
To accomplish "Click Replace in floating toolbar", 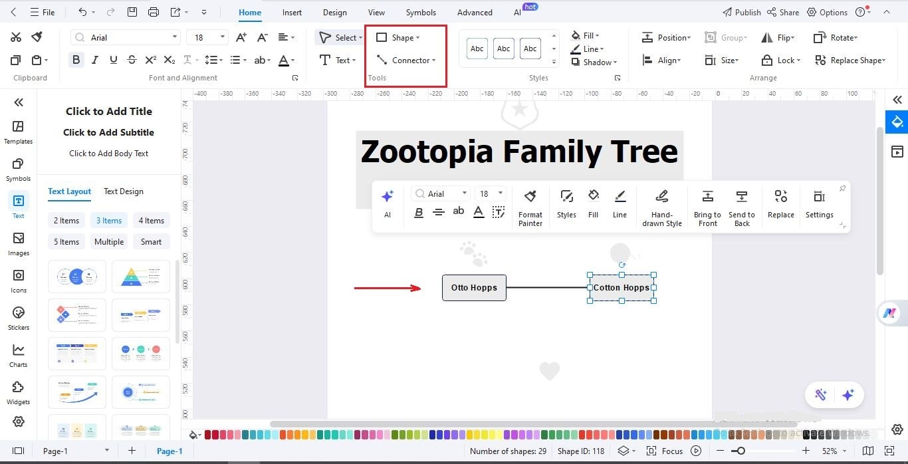I will (x=781, y=203).
